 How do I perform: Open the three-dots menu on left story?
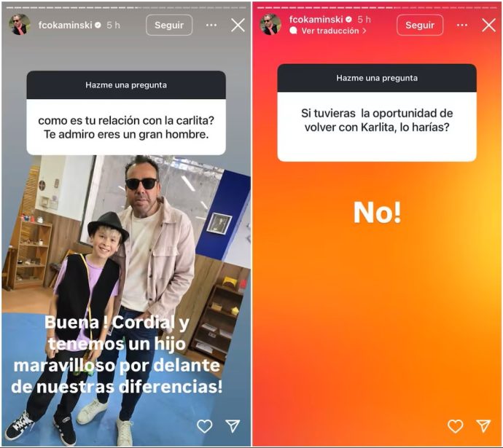pyautogui.click(x=211, y=25)
